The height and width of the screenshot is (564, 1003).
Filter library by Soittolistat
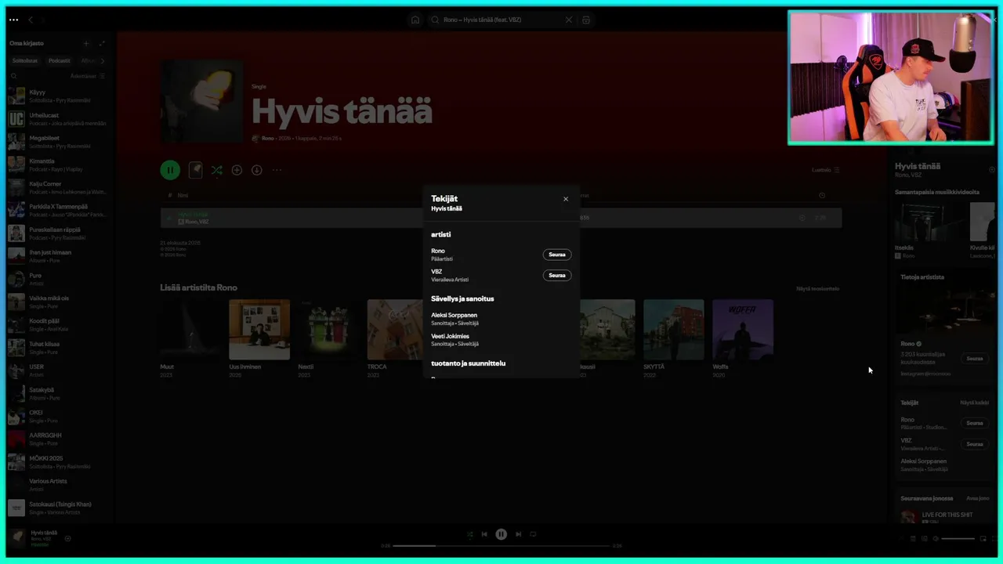pos(24,61)
